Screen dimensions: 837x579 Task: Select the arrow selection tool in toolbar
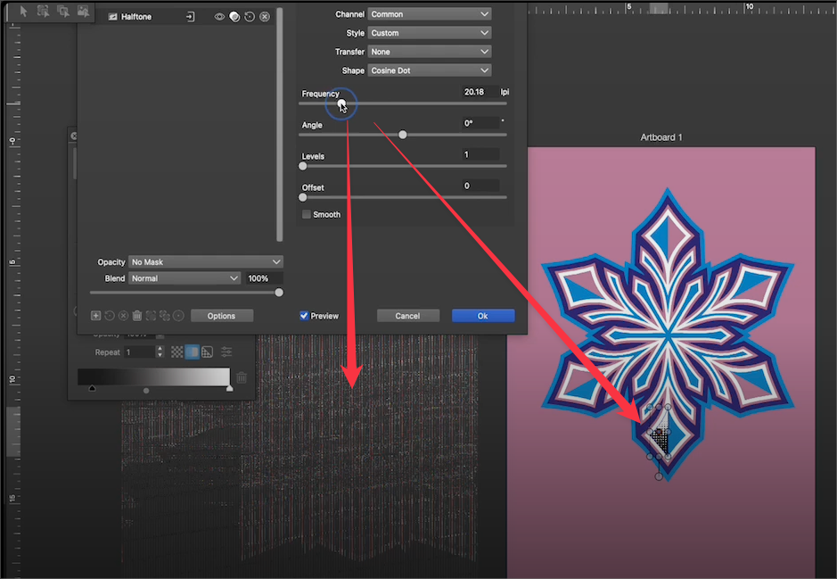click(x=25, y=12)
